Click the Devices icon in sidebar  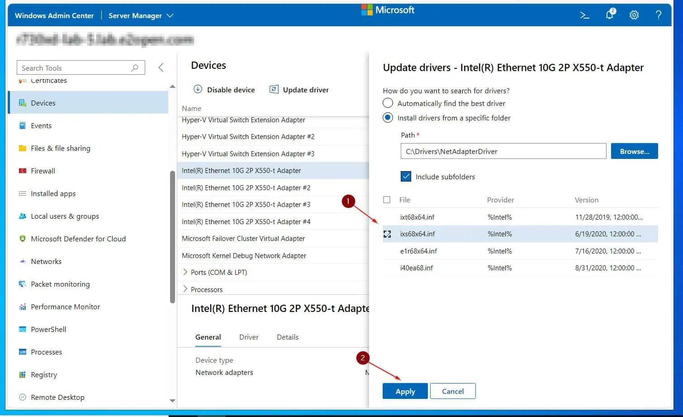23,103
